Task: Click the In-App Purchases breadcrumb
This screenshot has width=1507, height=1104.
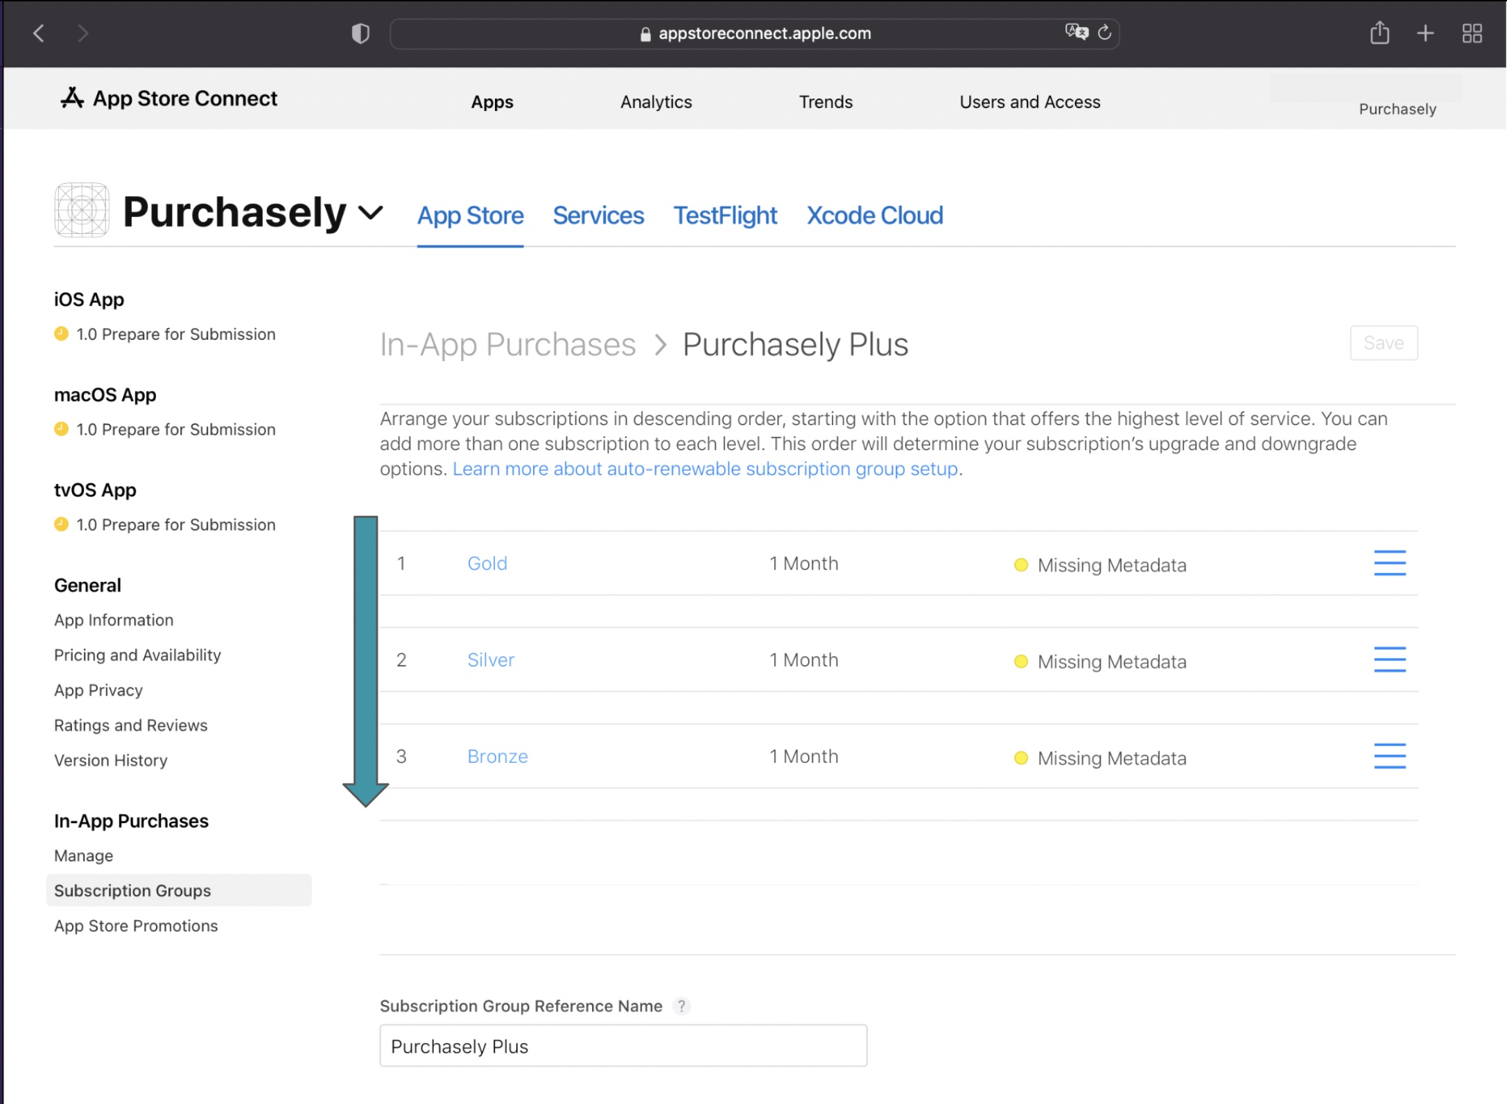Action: 507,345
